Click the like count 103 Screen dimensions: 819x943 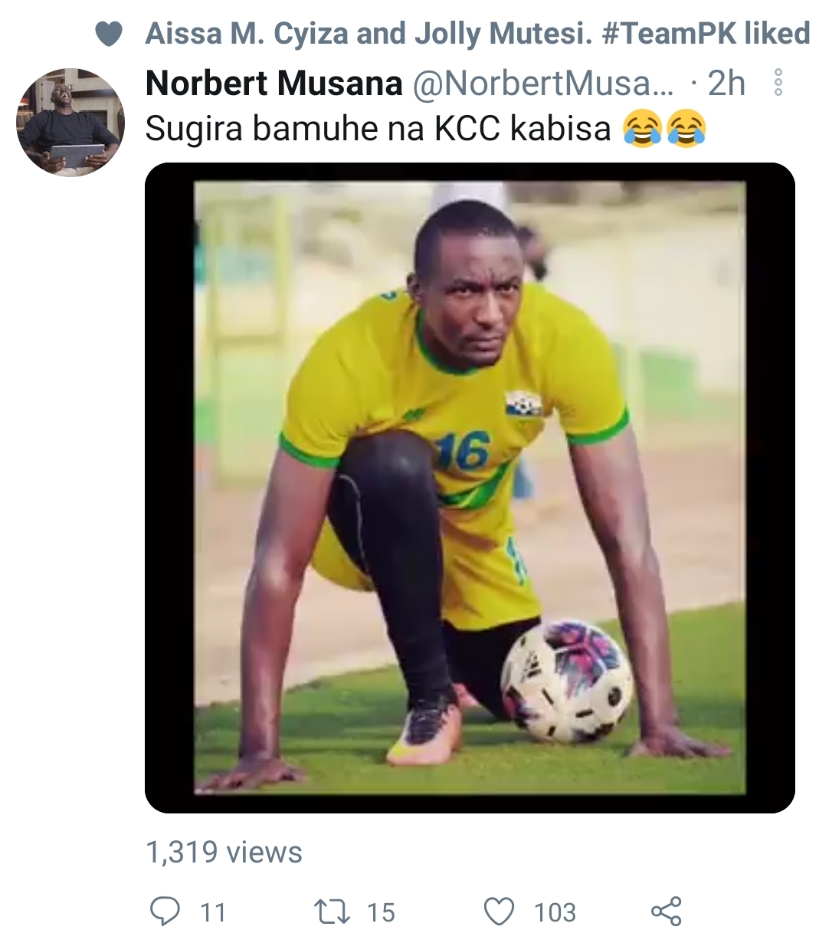(x=555, y=912)
